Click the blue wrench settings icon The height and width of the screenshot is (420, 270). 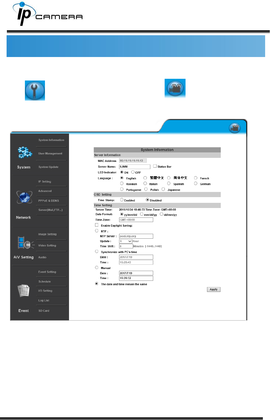[35, 91]
